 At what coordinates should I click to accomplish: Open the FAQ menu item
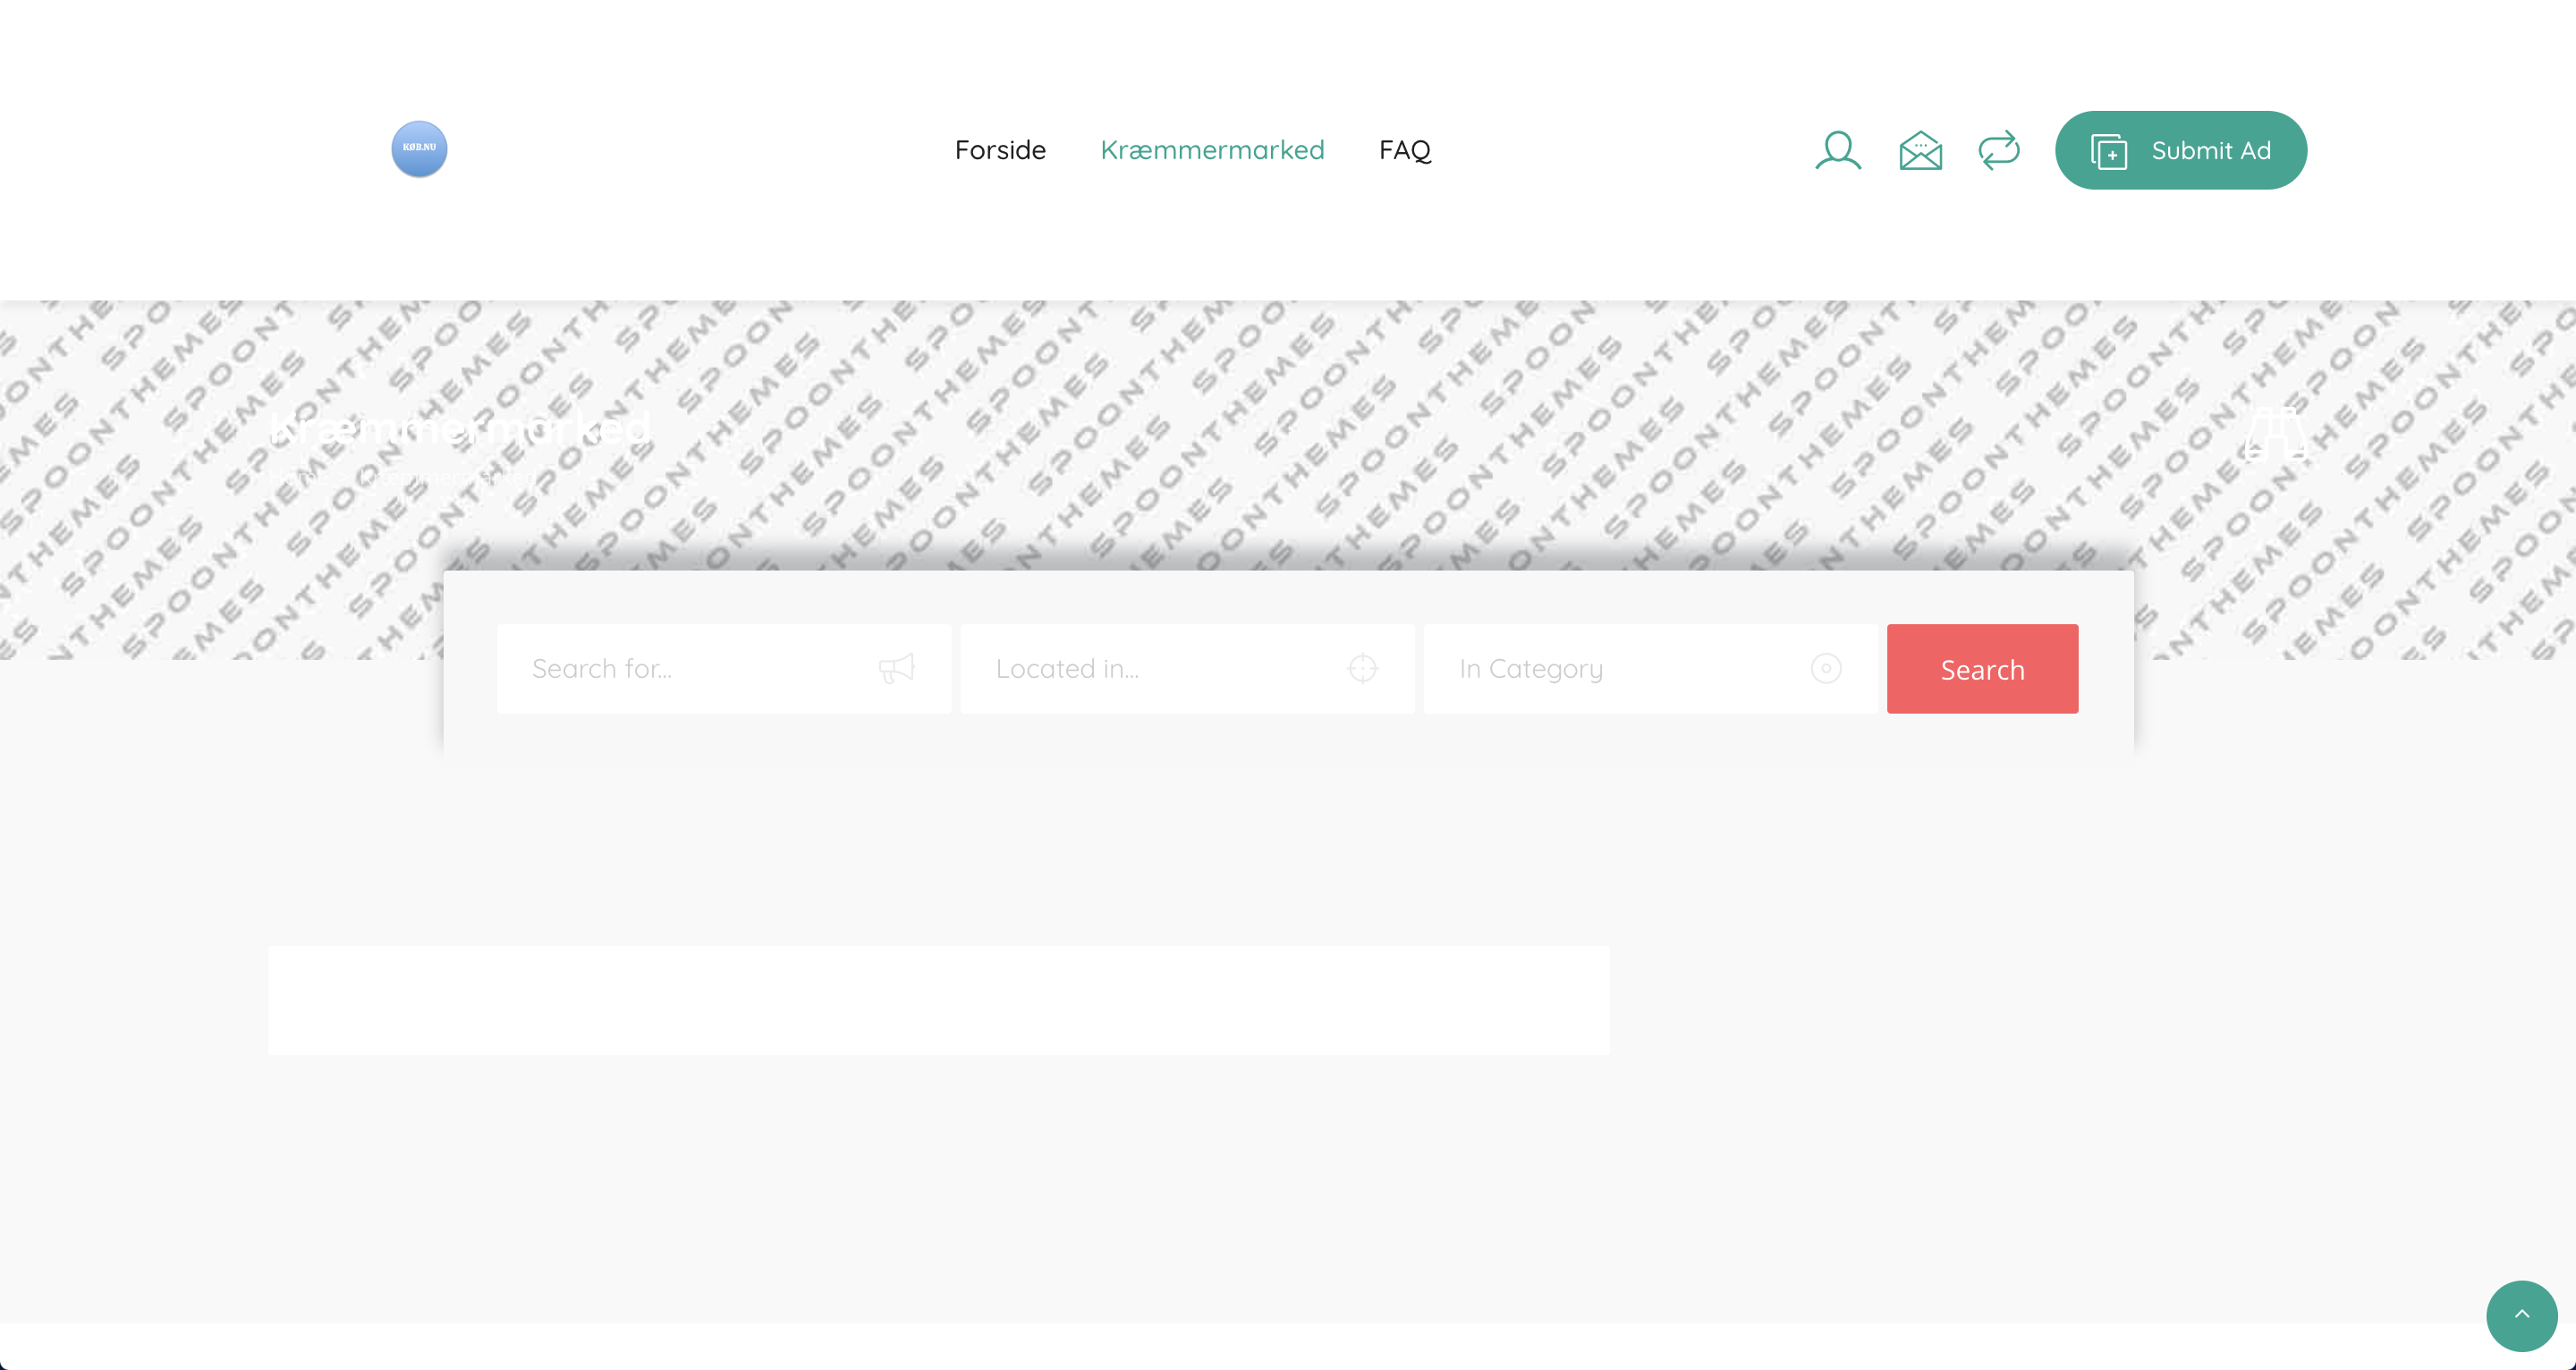point(1404,150)
